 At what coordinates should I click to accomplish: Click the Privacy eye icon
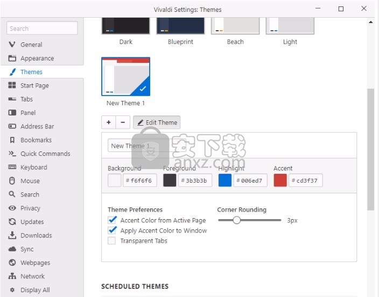point(12,208)
